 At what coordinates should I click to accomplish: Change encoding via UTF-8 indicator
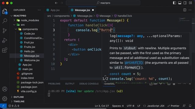pos(130,106)
